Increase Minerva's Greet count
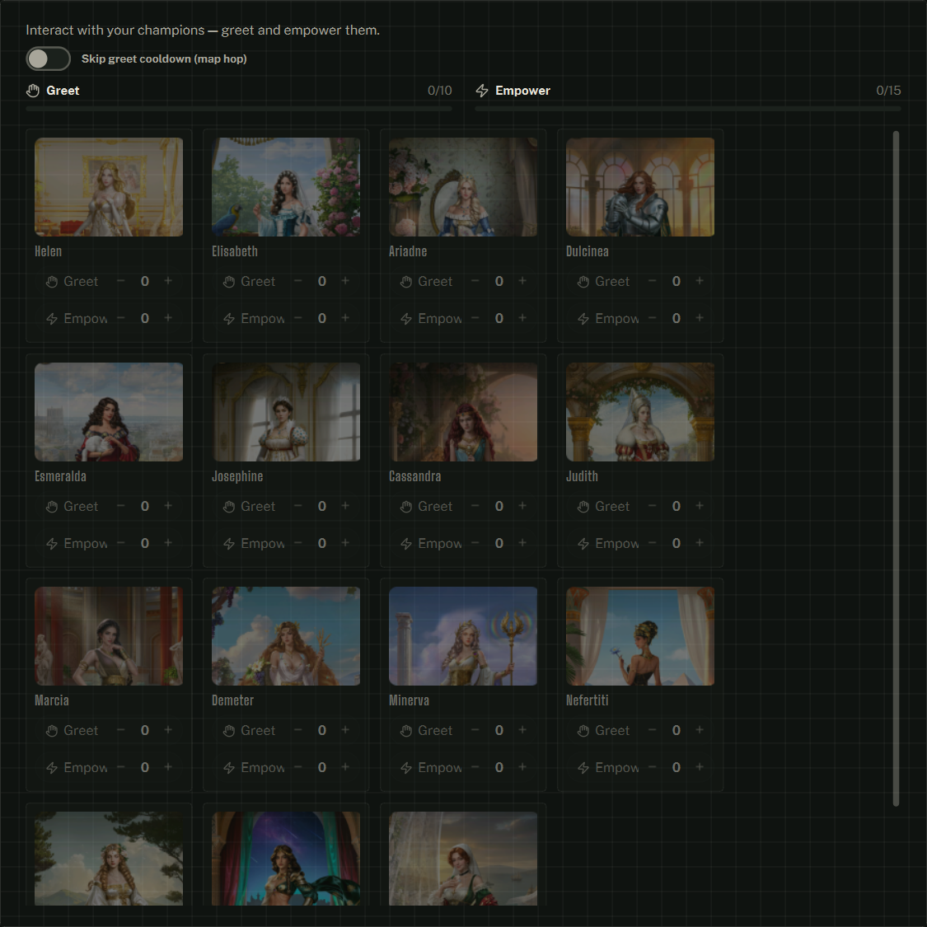The height and width of the screenshot is (927, 927). point(522,730)
